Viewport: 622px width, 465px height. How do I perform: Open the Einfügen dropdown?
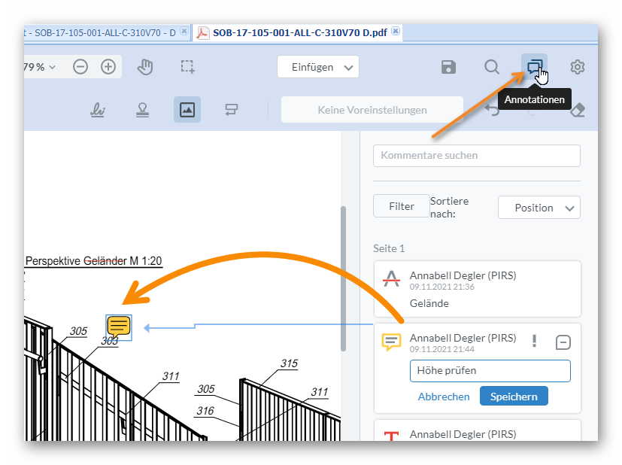317,67
